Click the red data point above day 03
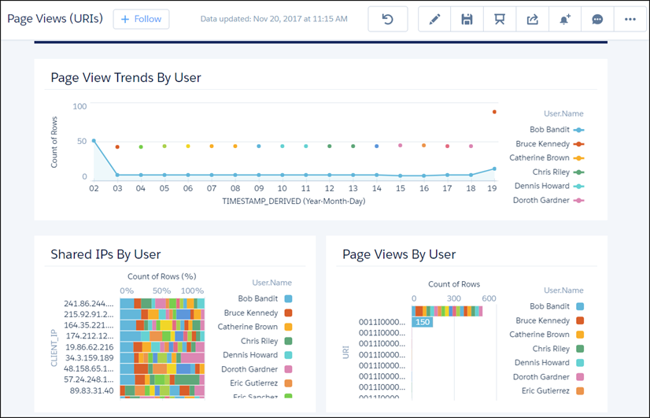Viewport: 650px width, 418px height. click(117, 146)
